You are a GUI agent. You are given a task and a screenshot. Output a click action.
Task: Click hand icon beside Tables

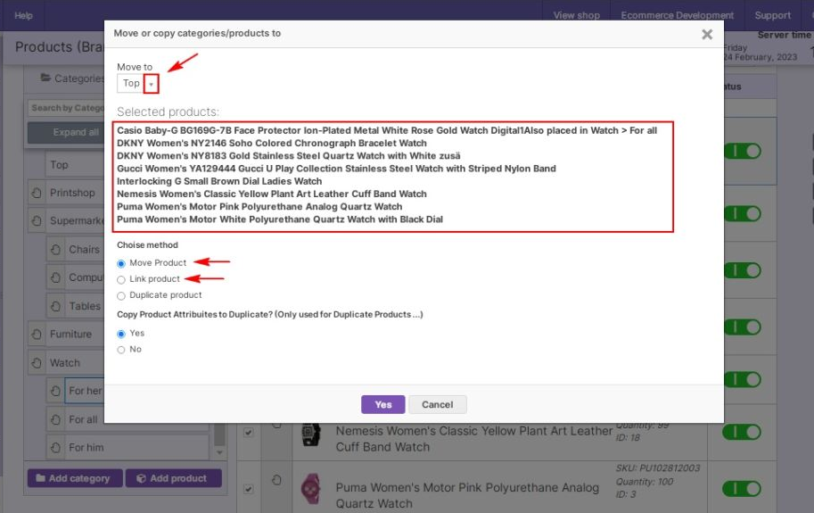click(55, 306)
